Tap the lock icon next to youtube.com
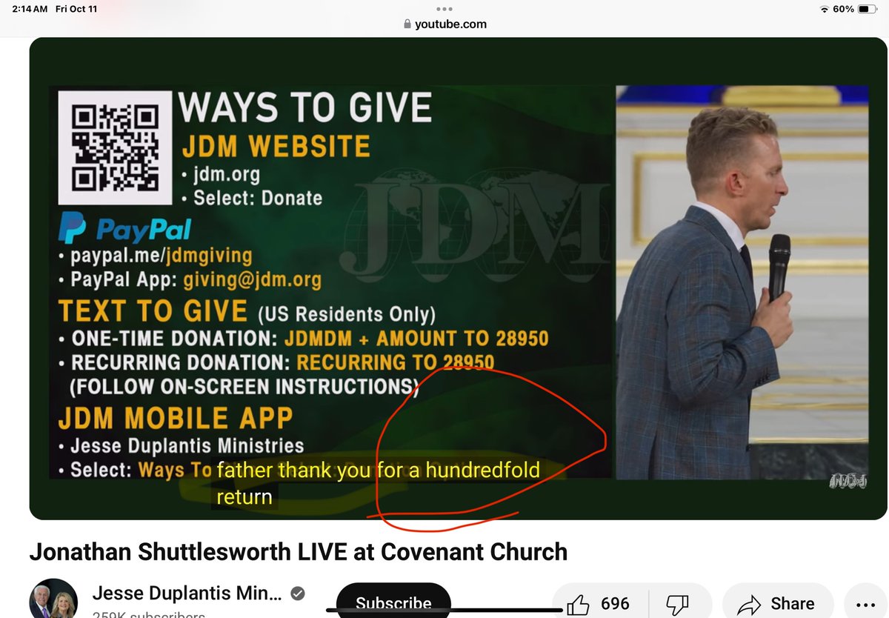 click(x=407, y=24)
